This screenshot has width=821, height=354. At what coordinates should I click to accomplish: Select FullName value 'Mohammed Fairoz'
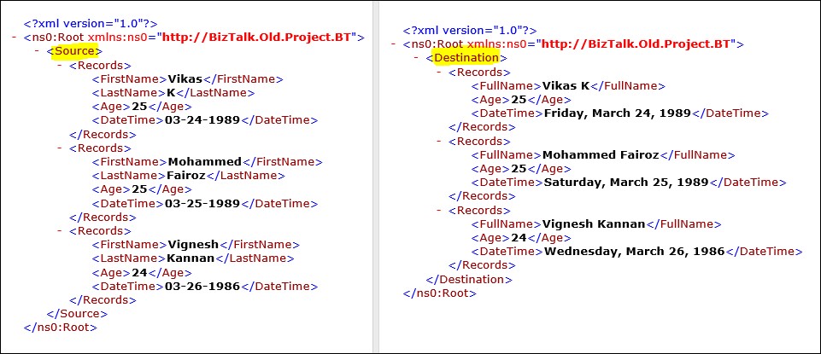click(601, 154)
